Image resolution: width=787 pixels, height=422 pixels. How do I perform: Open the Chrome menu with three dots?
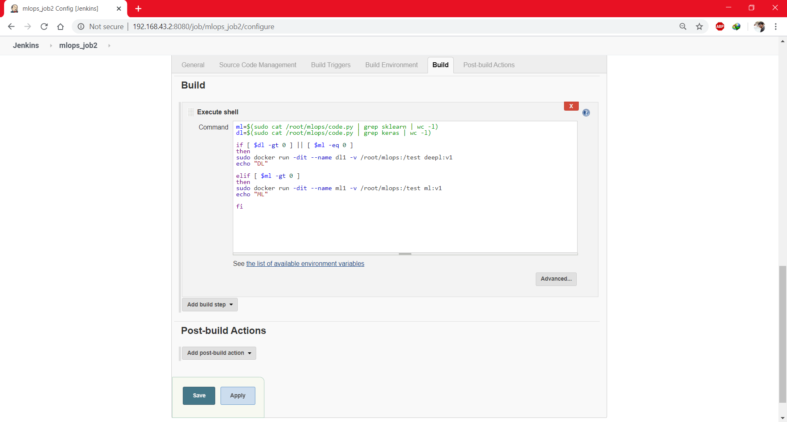click(776, 26)
